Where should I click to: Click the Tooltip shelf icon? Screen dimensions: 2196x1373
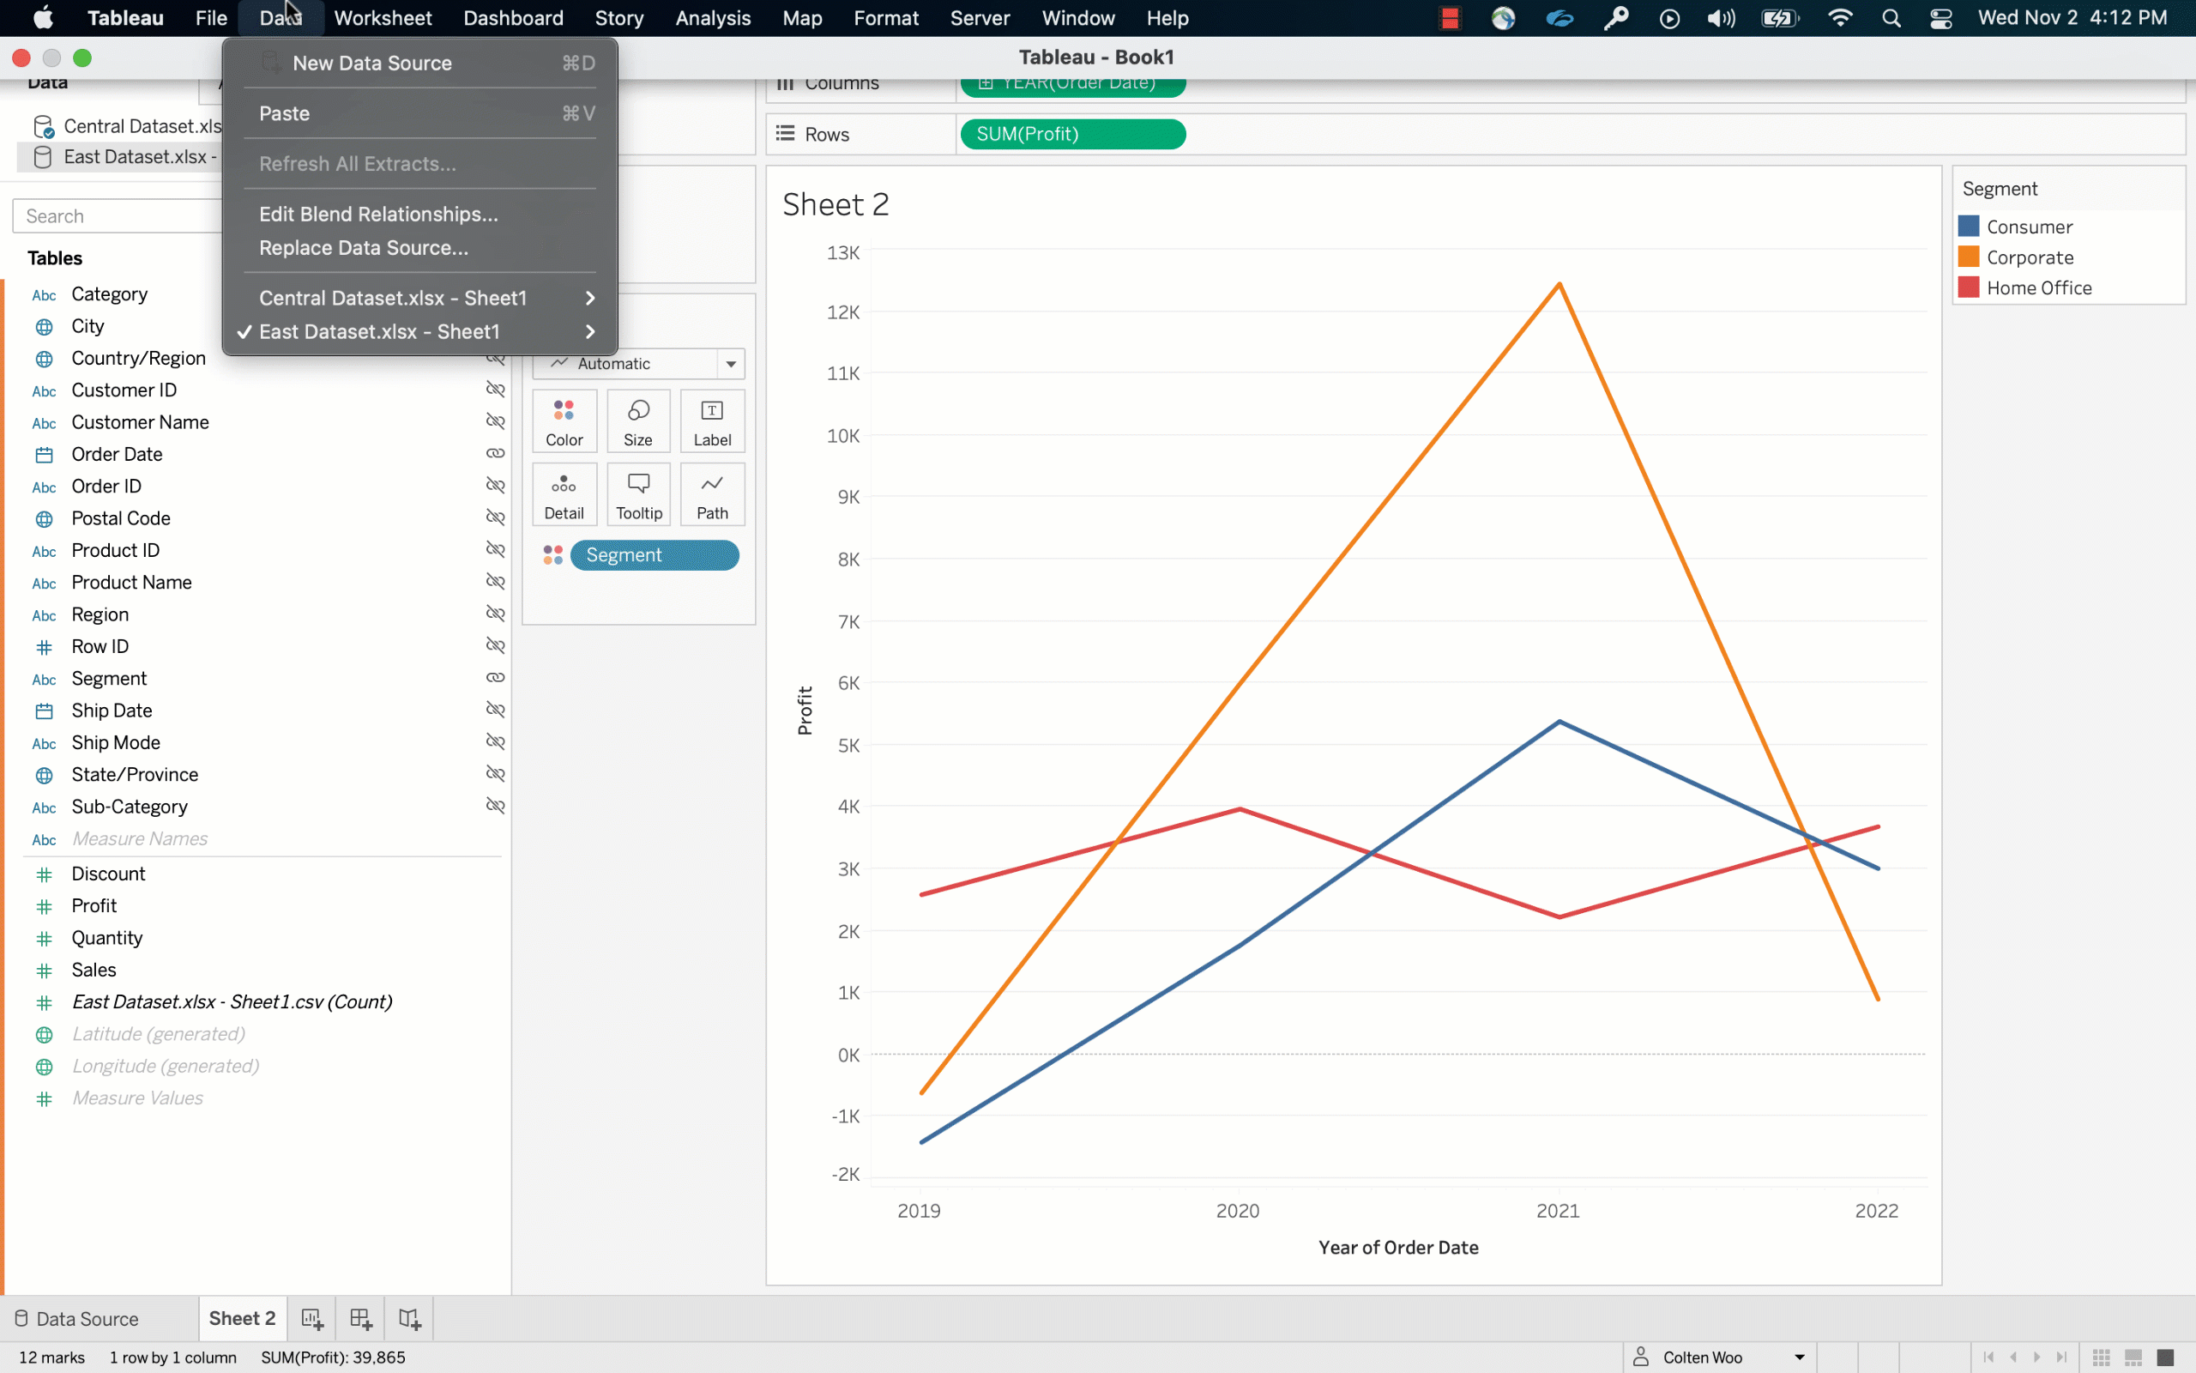[637, 493]
